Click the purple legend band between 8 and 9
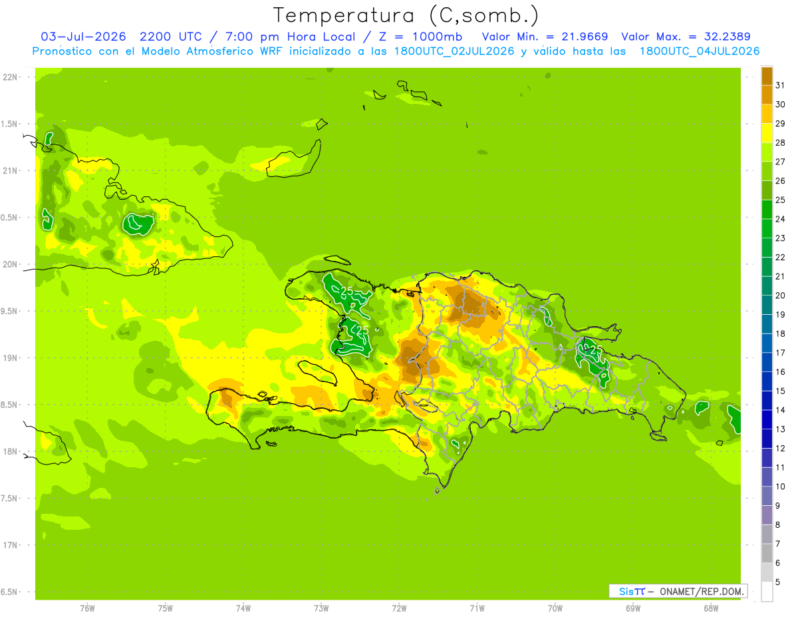Screen dimensions: 798x617 pos(767,515)
